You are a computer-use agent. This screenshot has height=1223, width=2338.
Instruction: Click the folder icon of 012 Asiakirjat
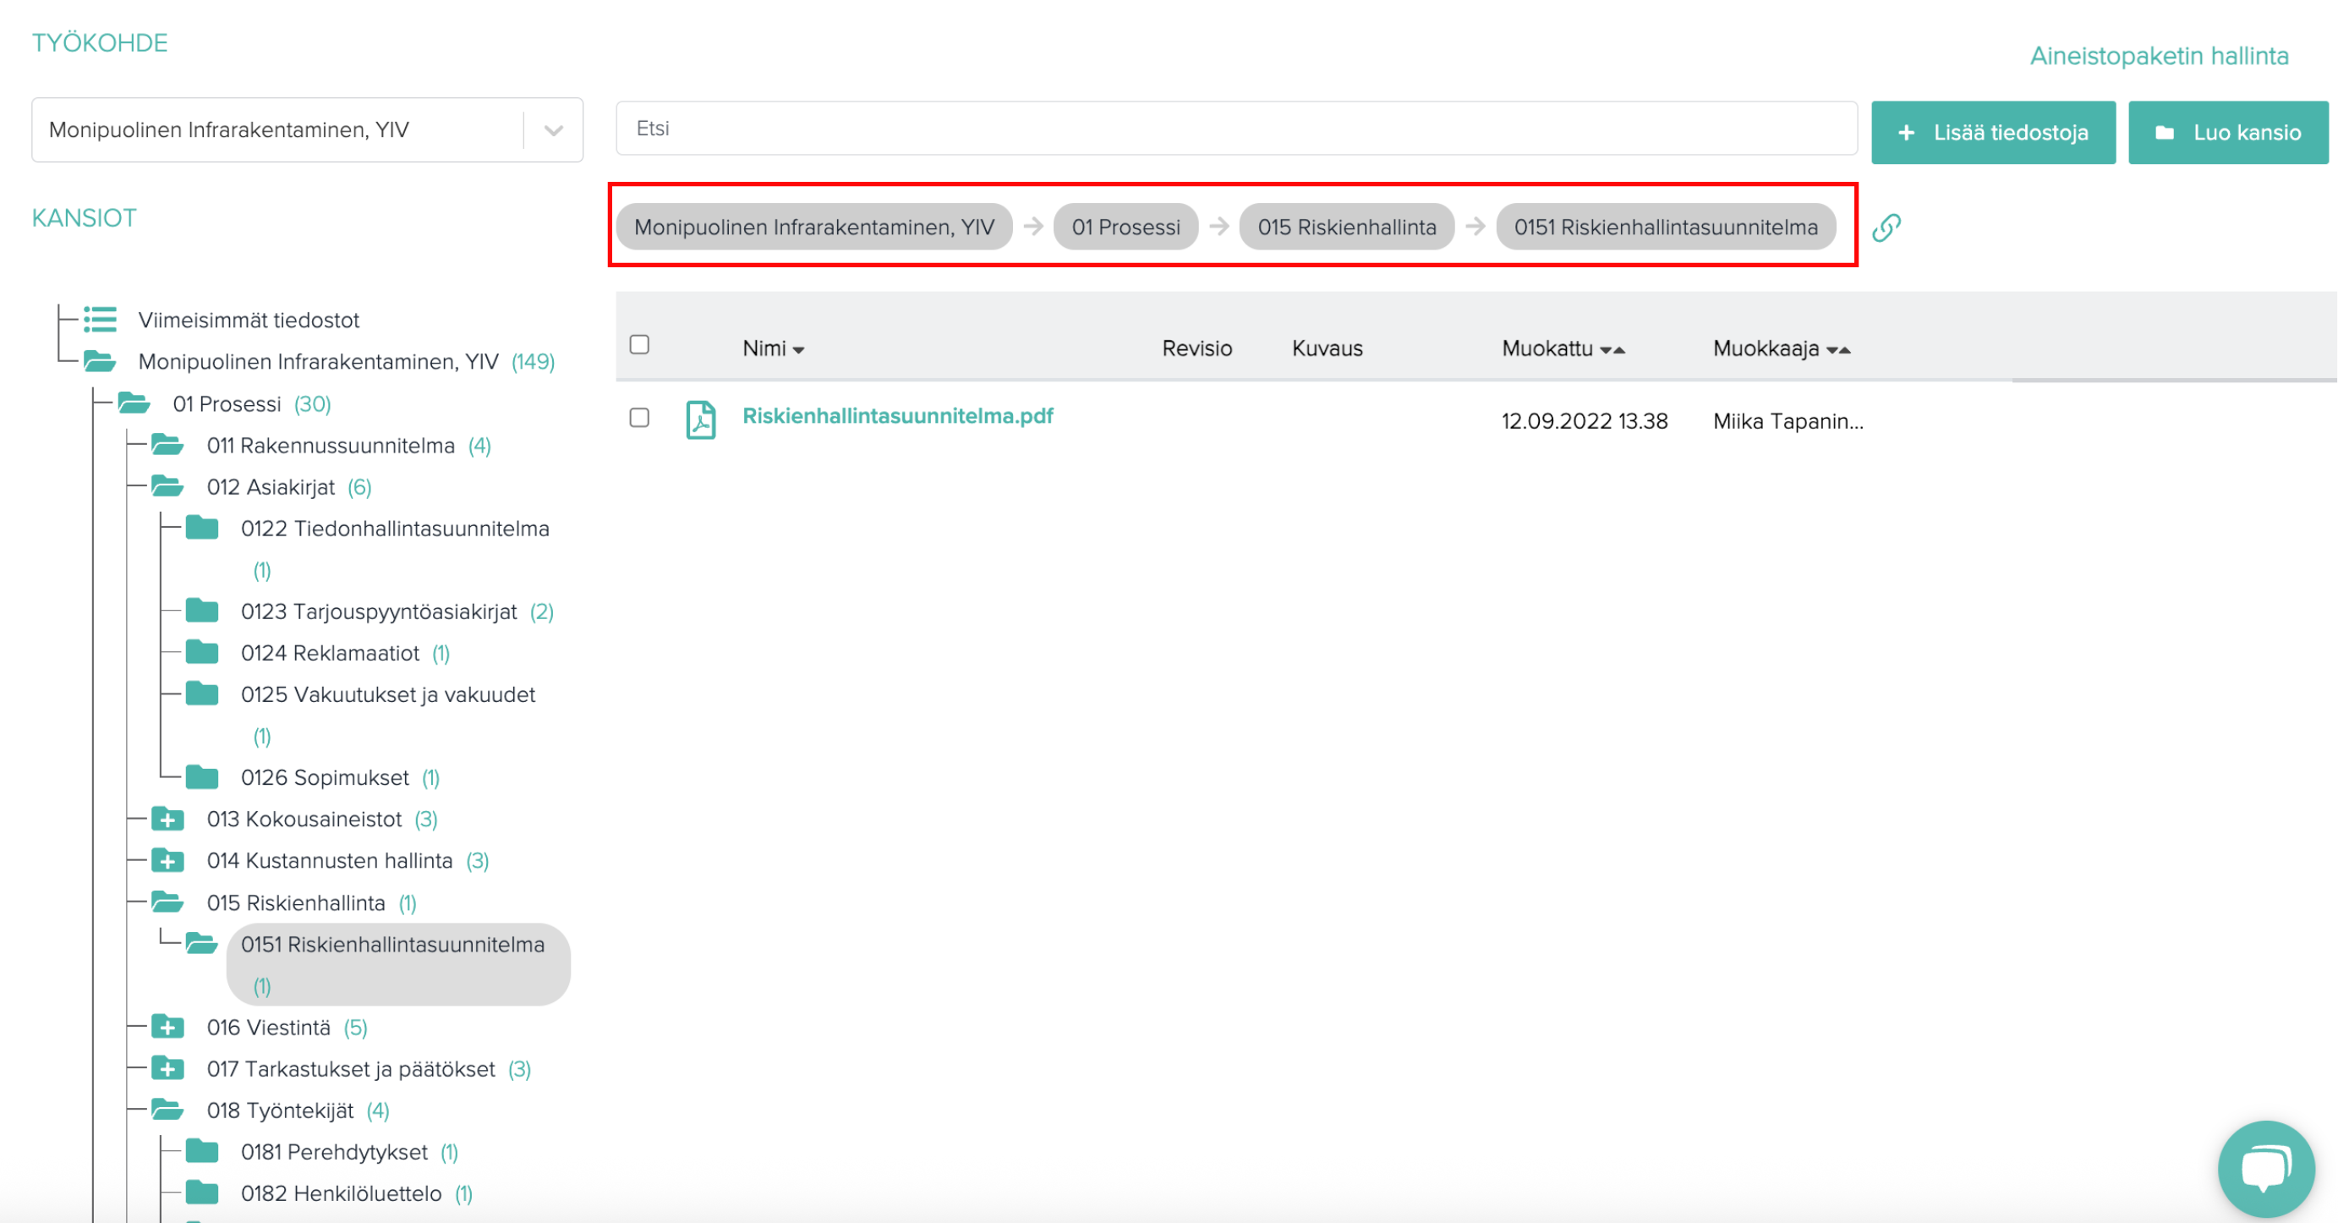point(168,486)
